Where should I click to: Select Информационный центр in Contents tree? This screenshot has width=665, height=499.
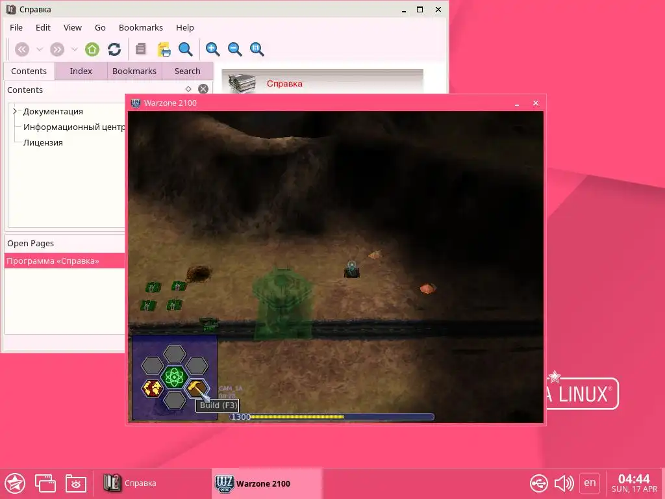74,127
